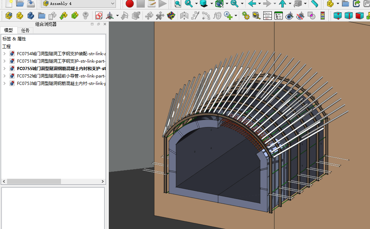Expand the FC0754 tree item
Screen dimensions: 370x229
pyautogui.click(x=4, y=54)
